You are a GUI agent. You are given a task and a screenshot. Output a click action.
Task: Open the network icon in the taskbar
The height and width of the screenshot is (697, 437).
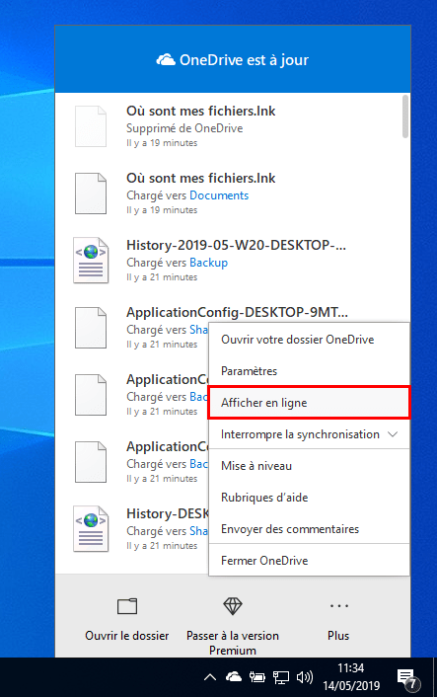(281, 677)
